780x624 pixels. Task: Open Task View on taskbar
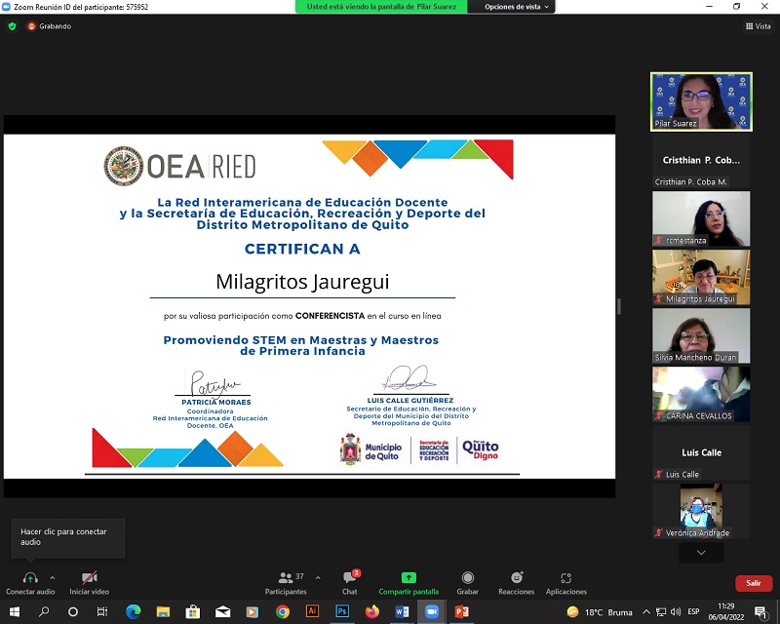[x=102, y=611]
